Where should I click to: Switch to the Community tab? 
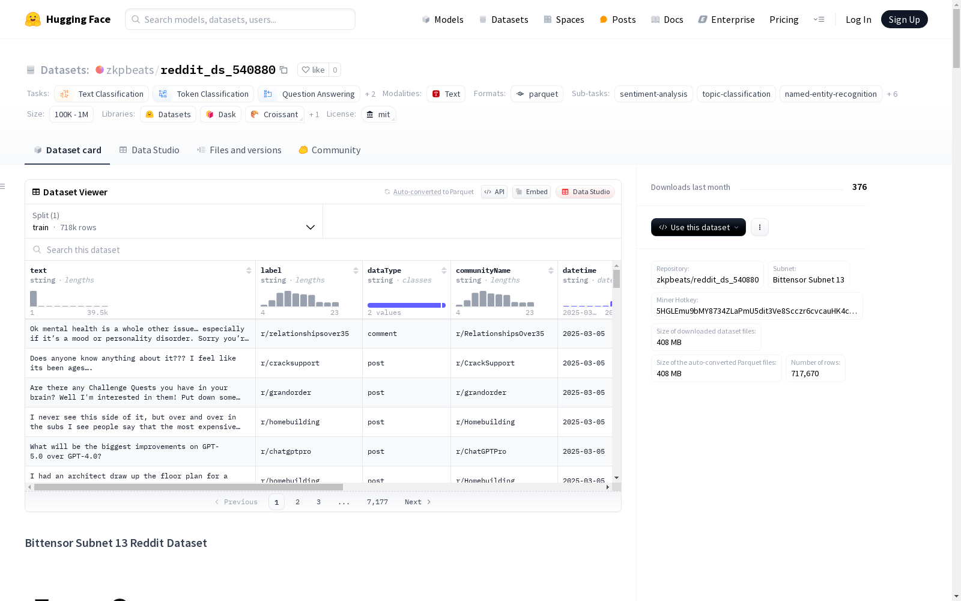(330, 150)
